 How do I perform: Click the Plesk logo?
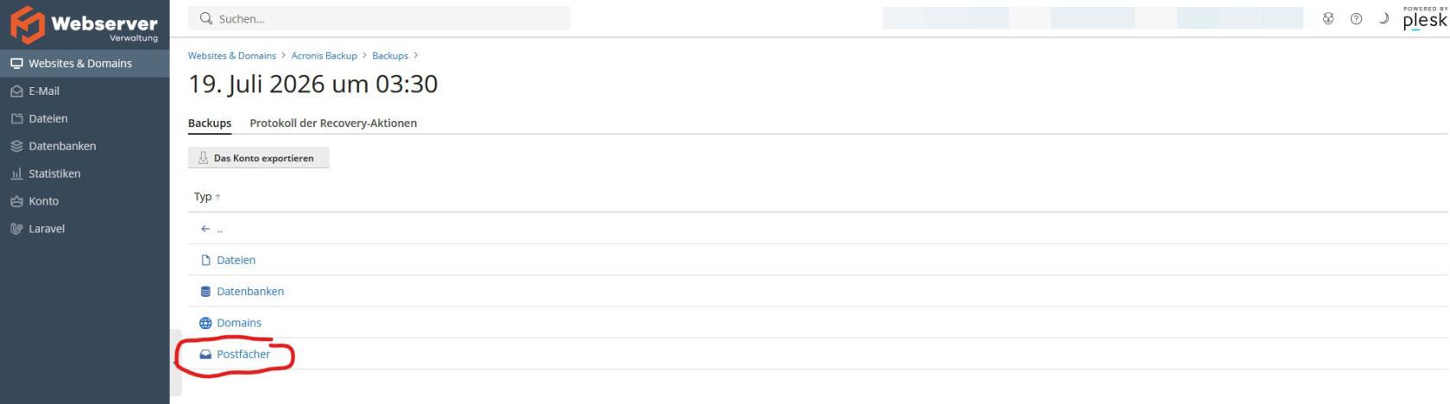pos(1425,18)
